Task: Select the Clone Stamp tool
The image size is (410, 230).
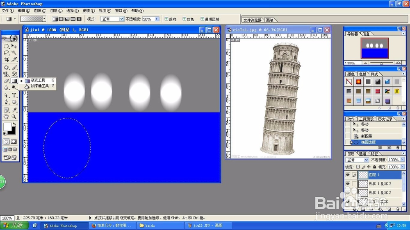Action: tap(6, 74)
